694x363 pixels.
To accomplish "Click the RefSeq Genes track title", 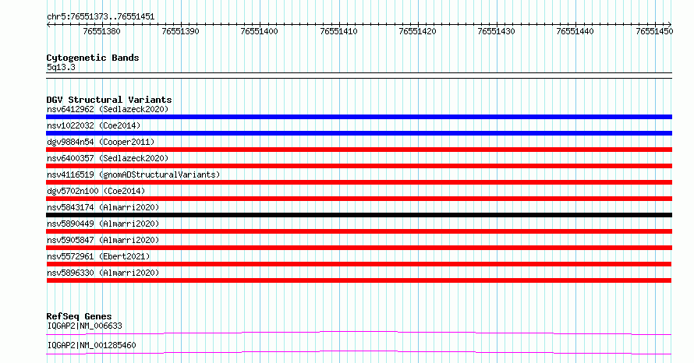I will (x=80, y=316).
